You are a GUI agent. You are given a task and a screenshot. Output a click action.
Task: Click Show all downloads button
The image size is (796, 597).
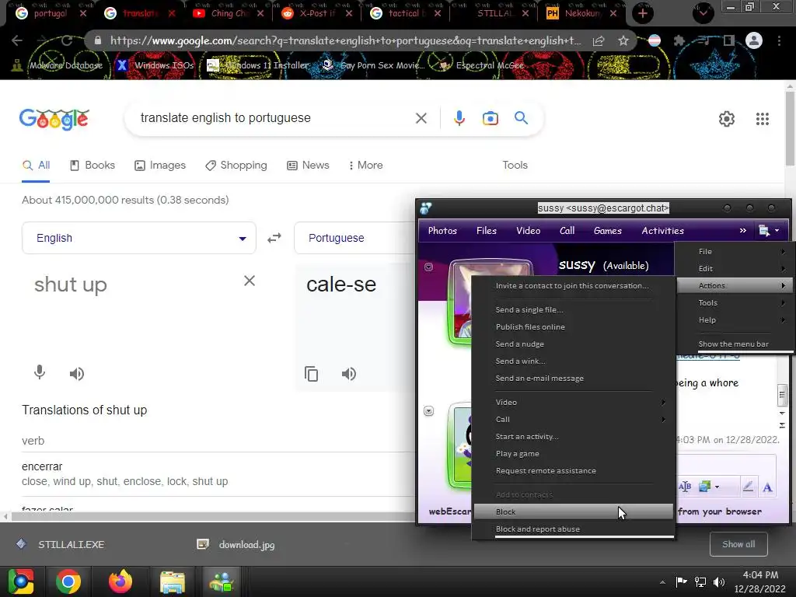738,544
